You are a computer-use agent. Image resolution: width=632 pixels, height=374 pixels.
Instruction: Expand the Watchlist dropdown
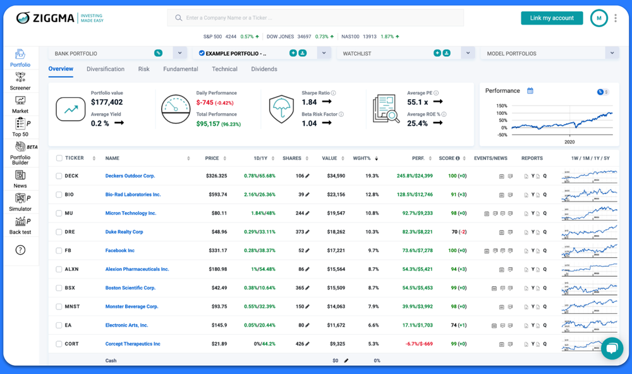pos(468,53)
